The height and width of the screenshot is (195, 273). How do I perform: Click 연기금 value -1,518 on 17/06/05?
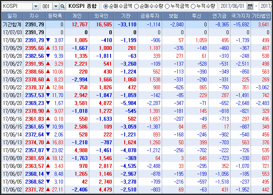pyautogui.click(x=222, y=182)
